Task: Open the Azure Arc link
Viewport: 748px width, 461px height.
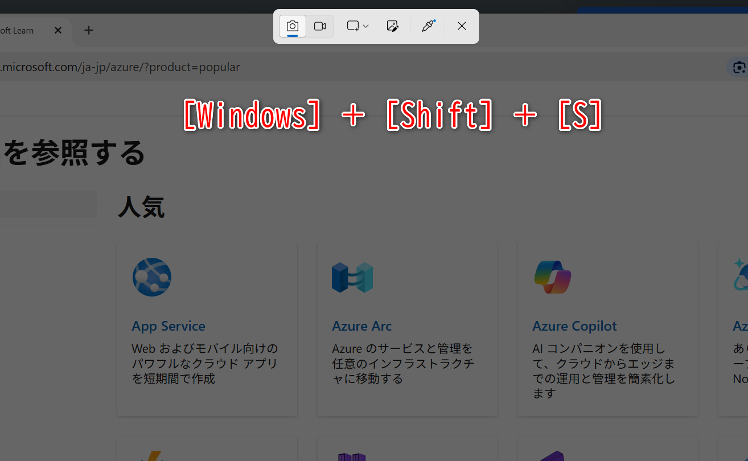Action: 361,326
